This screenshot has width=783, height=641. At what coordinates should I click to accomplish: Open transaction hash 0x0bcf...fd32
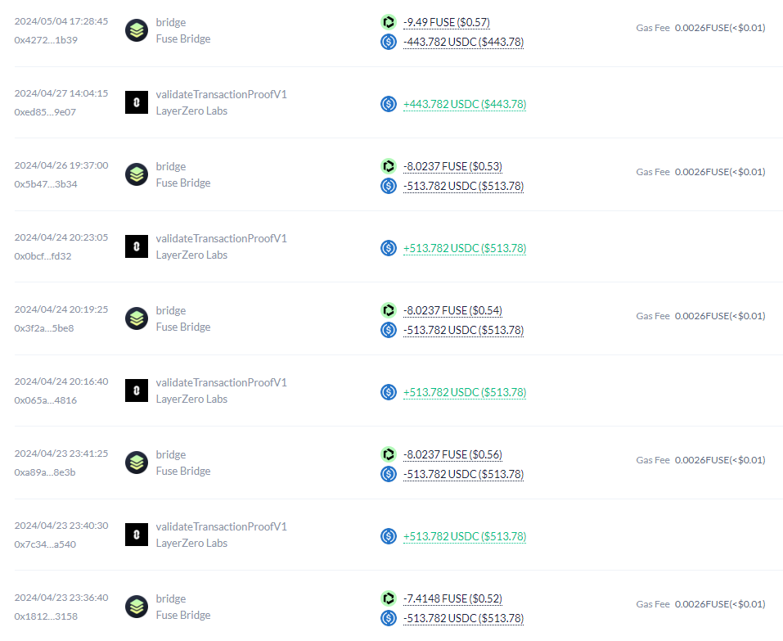point(43,256)
